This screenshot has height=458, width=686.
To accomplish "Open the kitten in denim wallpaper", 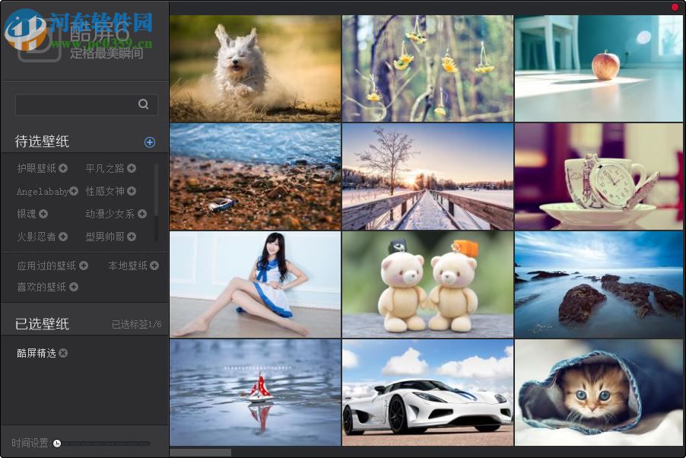I will (599, 393).
